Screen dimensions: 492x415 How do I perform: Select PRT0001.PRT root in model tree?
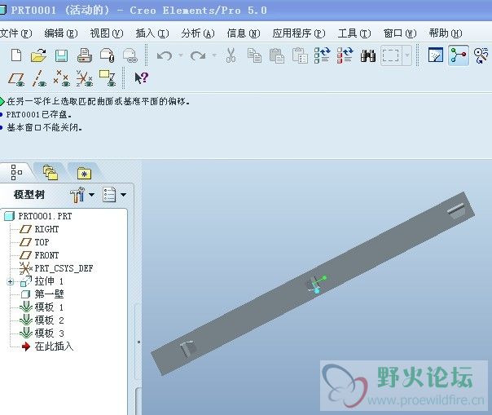point(38,216)
